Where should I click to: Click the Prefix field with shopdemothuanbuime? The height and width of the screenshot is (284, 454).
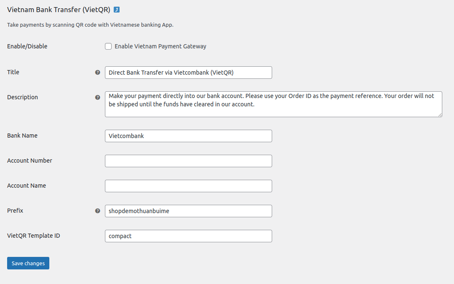coord(188,211)
